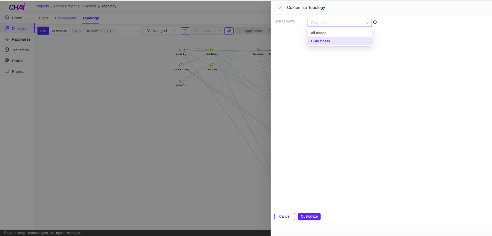Viewport: 492px width, 236px height.
Task: Open the Hosts tab
Action: click(x=44, y=18)
